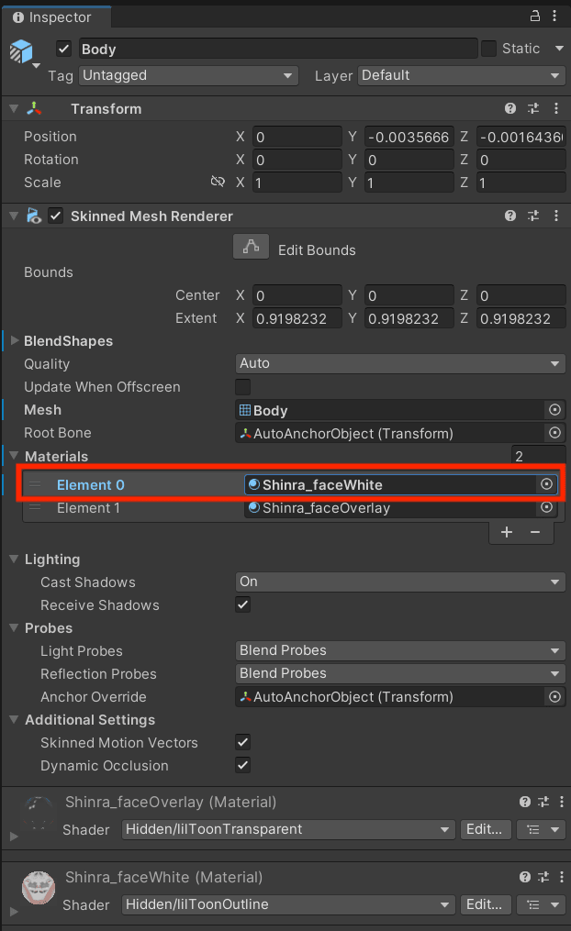Image resolution: width=571 pixels, height=931 pixels.
Task: Open Shinra_faceWhite material kebab menu
Action: 562,877
